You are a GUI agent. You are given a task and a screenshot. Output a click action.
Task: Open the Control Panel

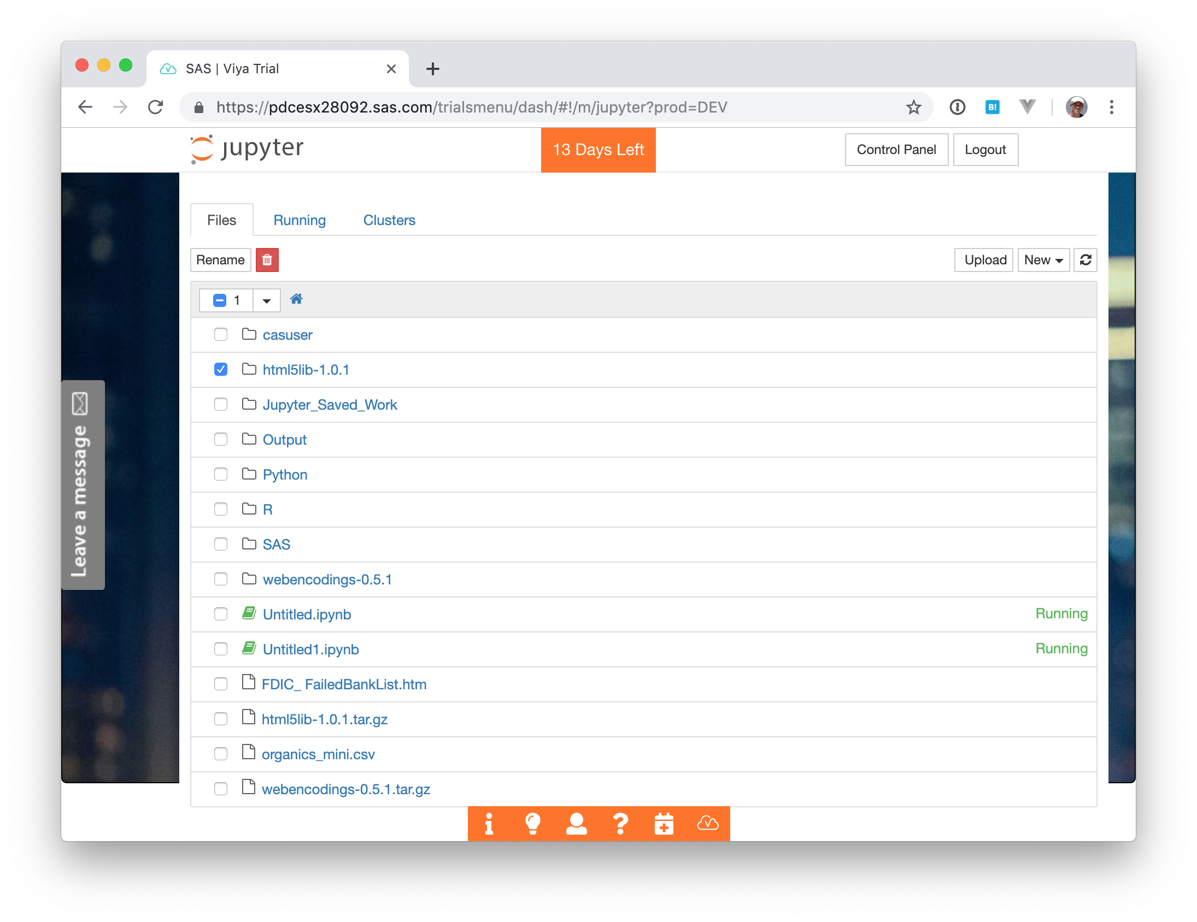point(896,150)
